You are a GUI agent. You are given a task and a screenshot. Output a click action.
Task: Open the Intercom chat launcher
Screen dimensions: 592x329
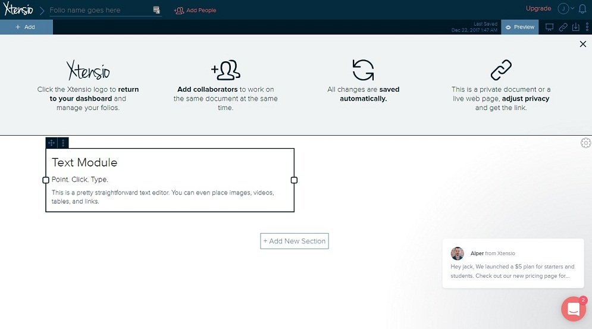pos(574,309)
